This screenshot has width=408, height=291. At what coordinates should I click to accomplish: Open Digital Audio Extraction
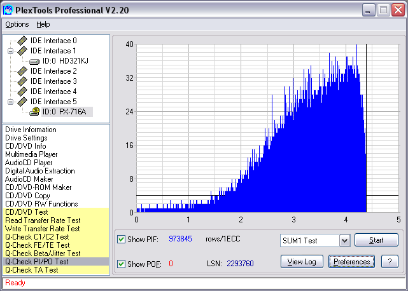40,171
